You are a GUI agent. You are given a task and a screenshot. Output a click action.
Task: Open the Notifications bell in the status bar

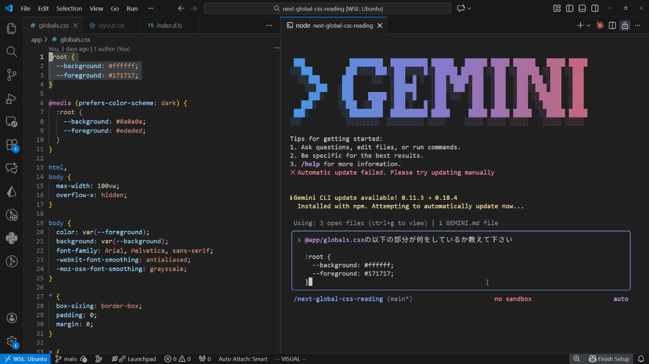click(641, 359)
